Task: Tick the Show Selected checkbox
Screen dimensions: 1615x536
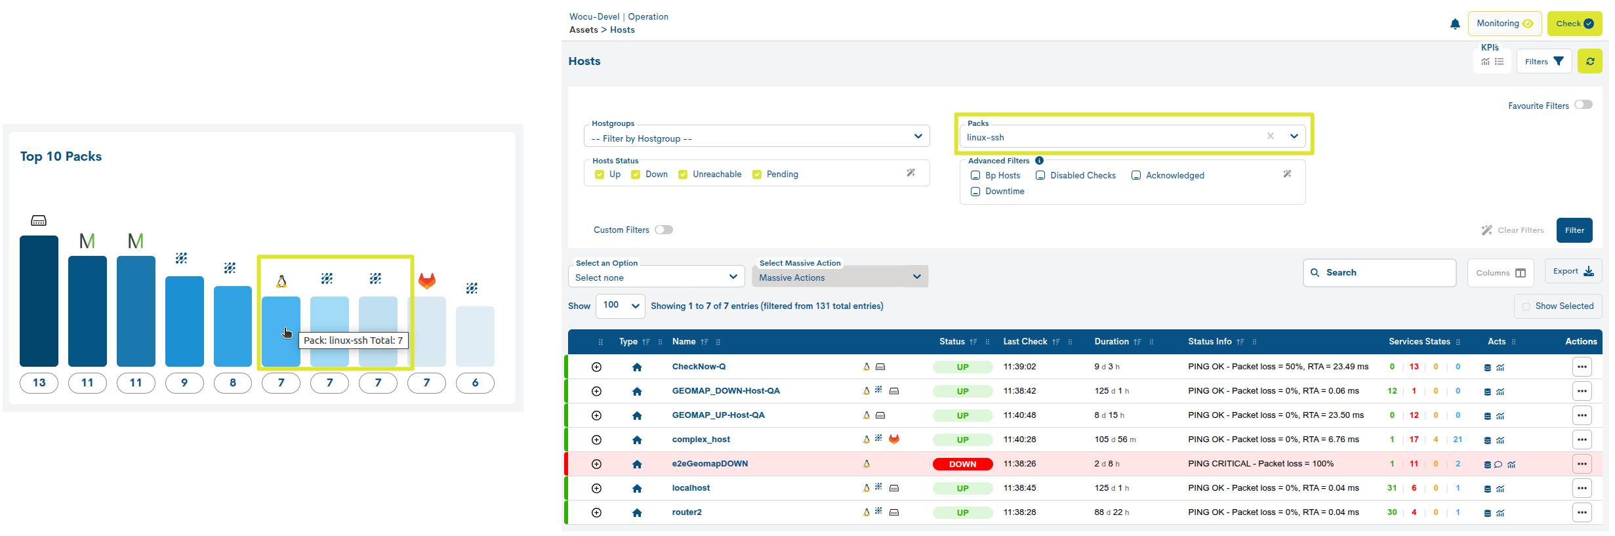Action: pos(1526,306)
